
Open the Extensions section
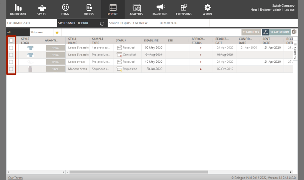pos(184,10)
